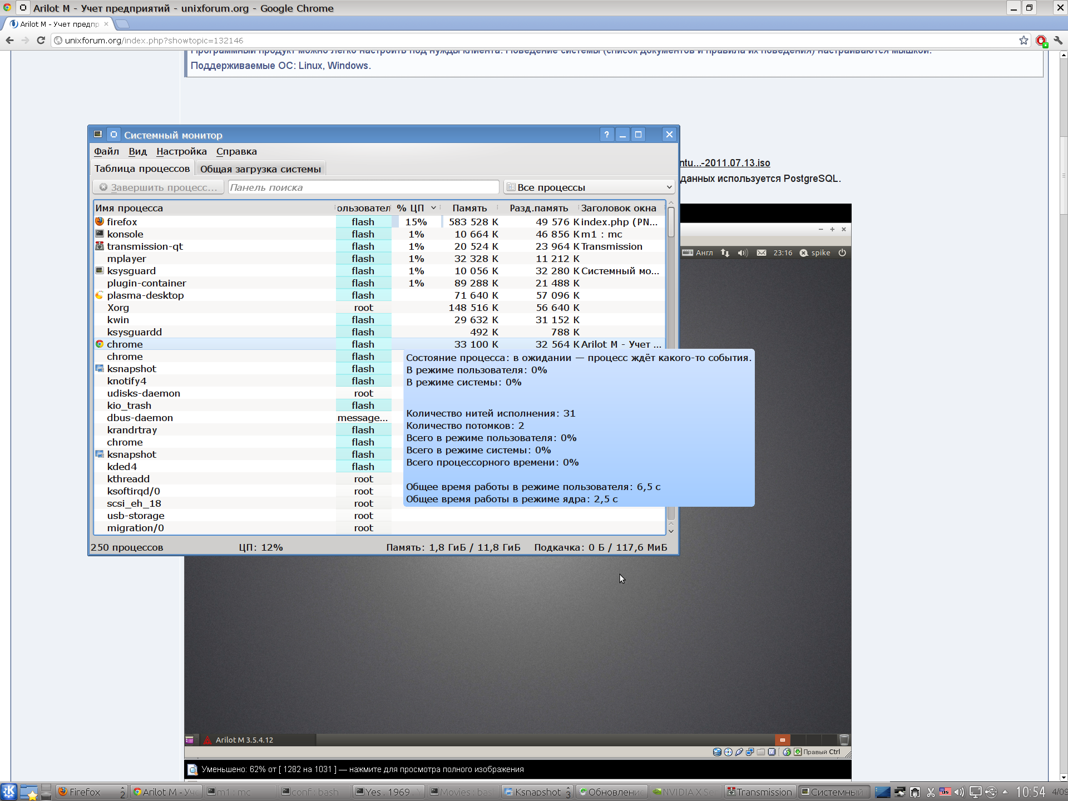Select the Xorg process row

click(x=379, y=308)
